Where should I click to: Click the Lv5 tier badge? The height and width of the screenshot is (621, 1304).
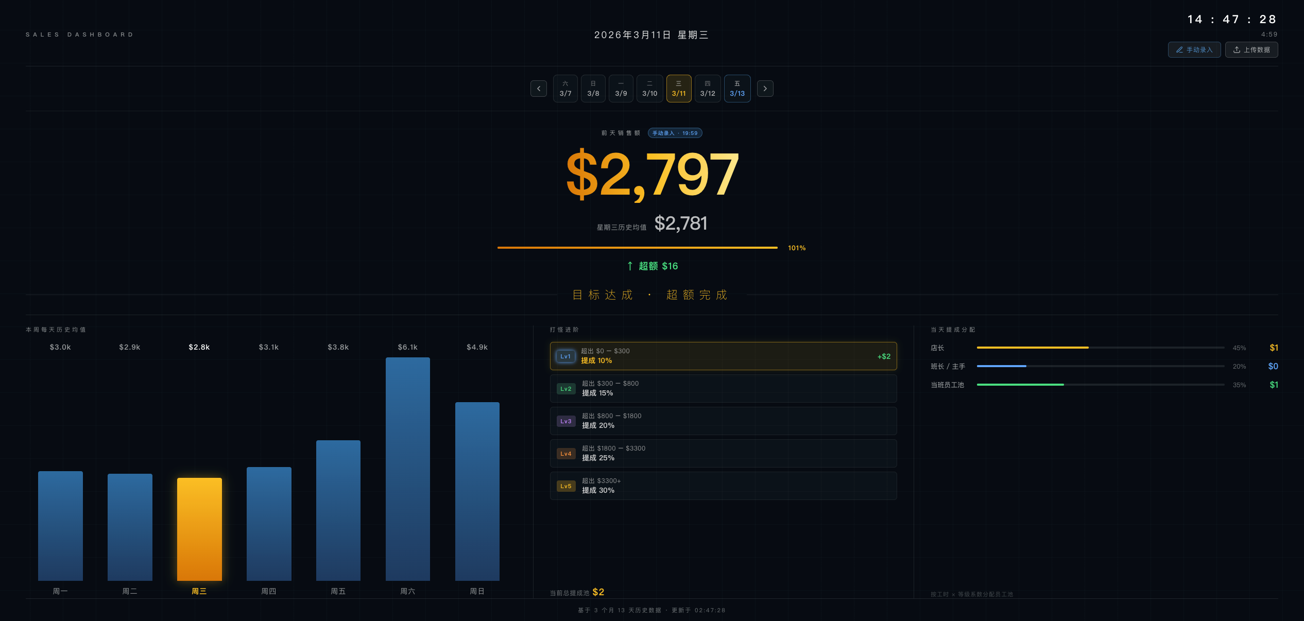(565, 486)
